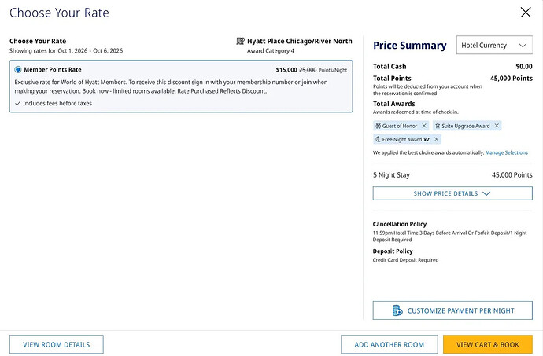Click the Award Category 4 text
Screen dimensions: 543x356
point(271,51)
